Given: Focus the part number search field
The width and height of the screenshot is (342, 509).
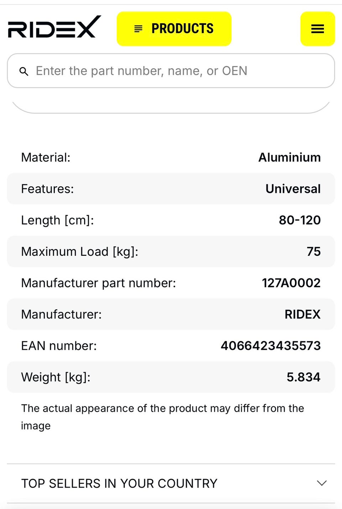Looking at the screenshot, I should tap(171, 71).
